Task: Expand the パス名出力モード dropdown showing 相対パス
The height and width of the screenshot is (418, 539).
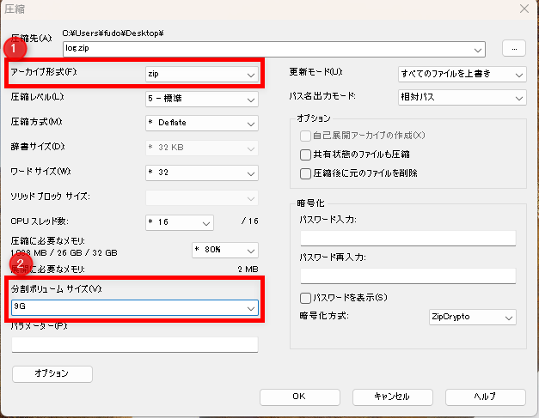Action: pos(462,98)
